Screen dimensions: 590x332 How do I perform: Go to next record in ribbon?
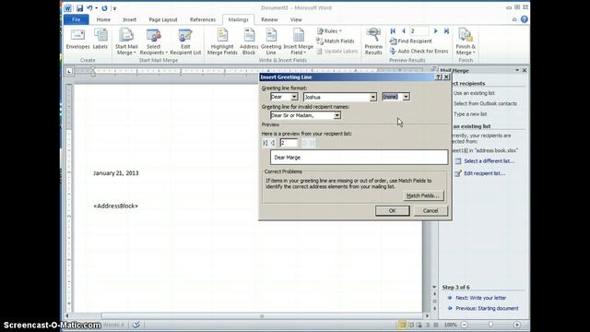click(436, 30)
